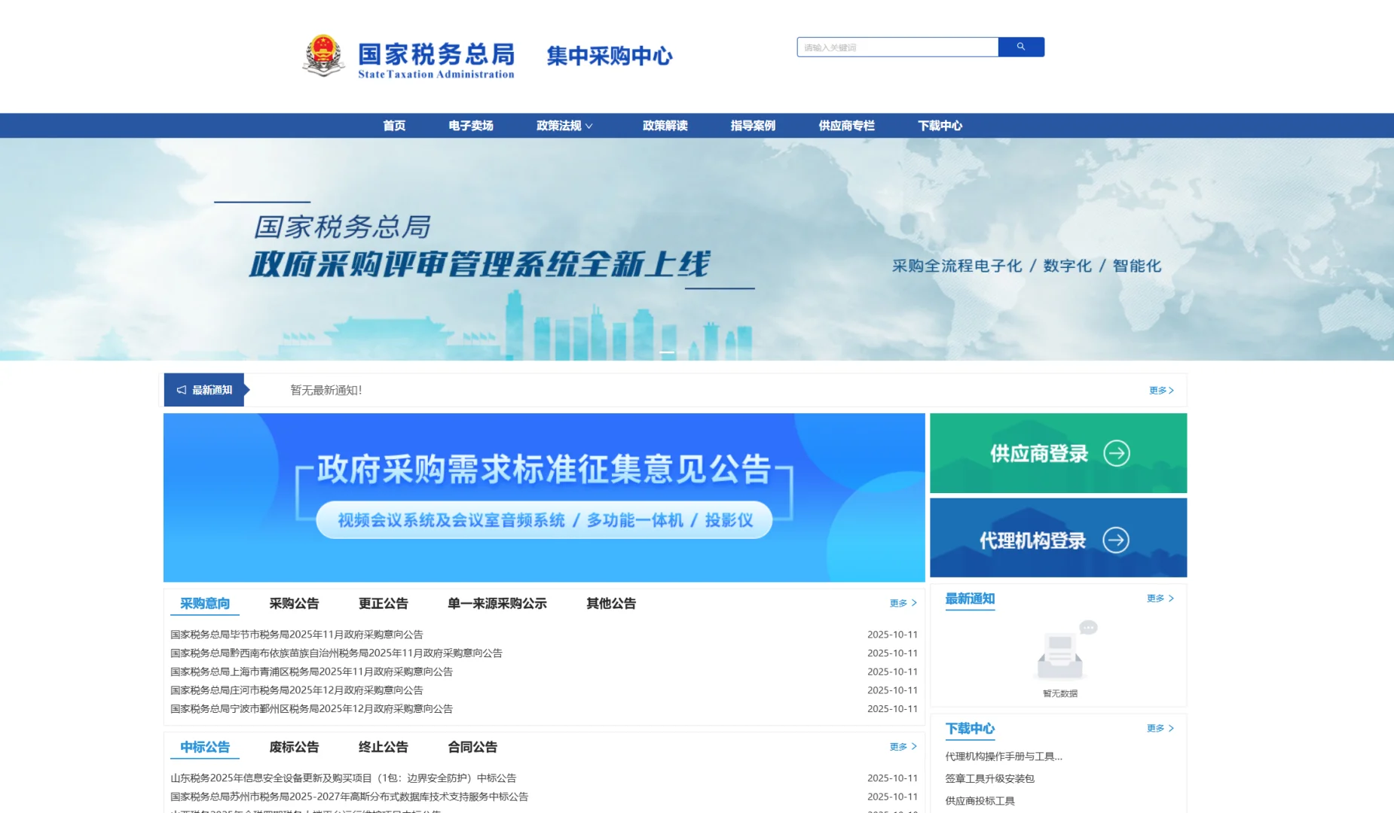The image size is (1394, 813).
Task: Click the 暂无最新通知! text
Action: (326, 390)
